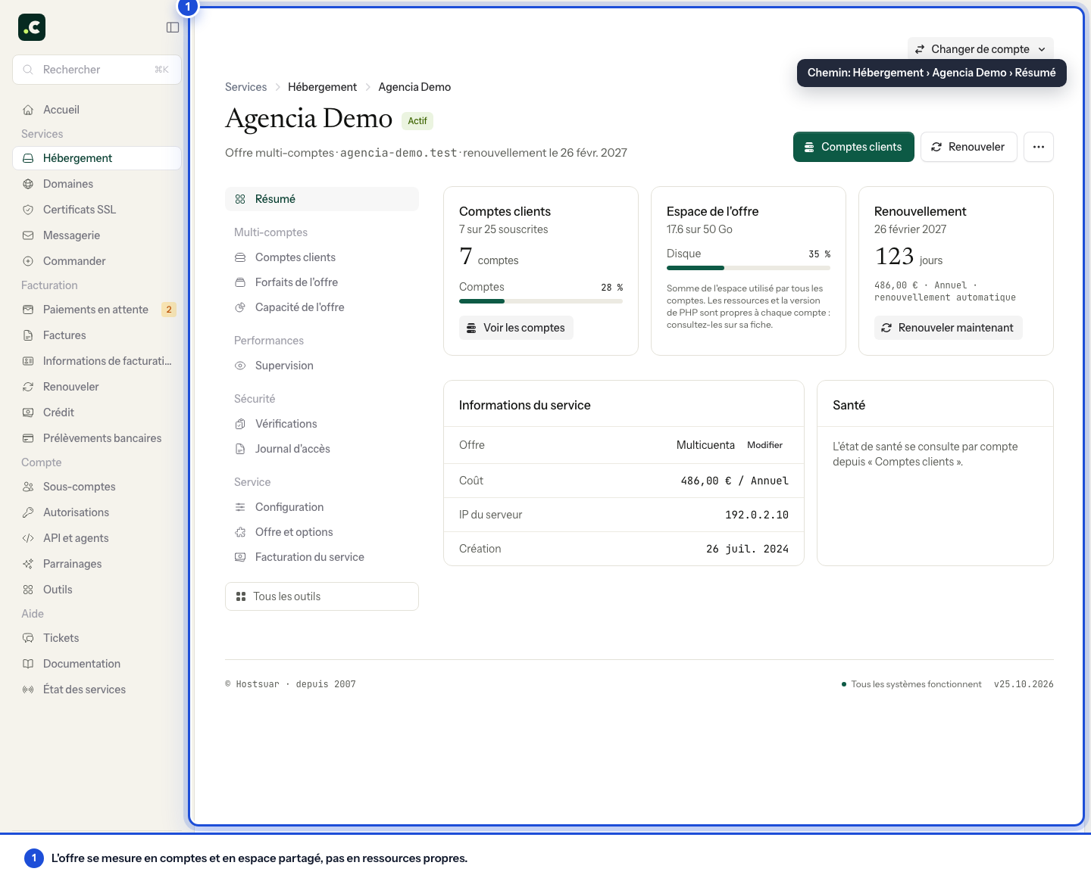Click the Factures document icon
Image resolution: width=1091 pixels, height=881 pixels.
tap(28, 335)
